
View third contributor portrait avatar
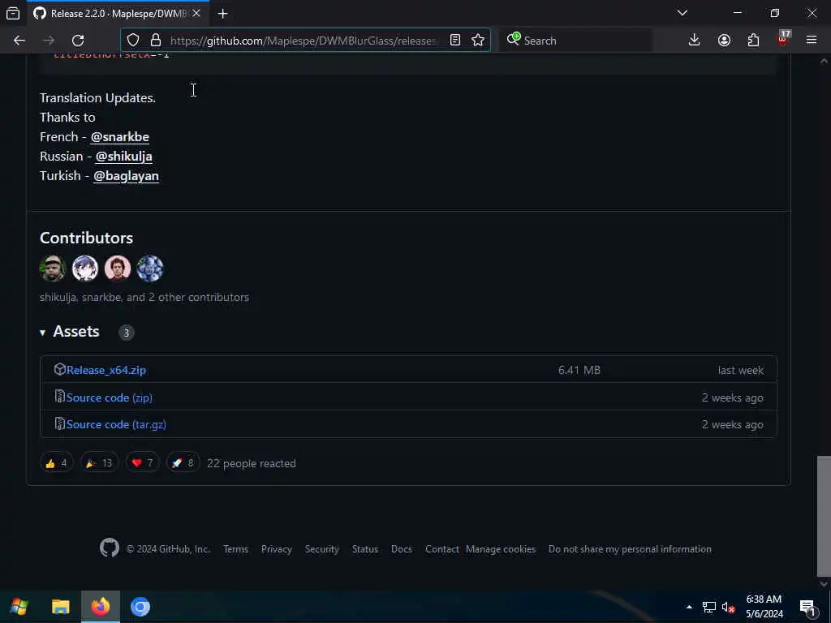[118, 268]
